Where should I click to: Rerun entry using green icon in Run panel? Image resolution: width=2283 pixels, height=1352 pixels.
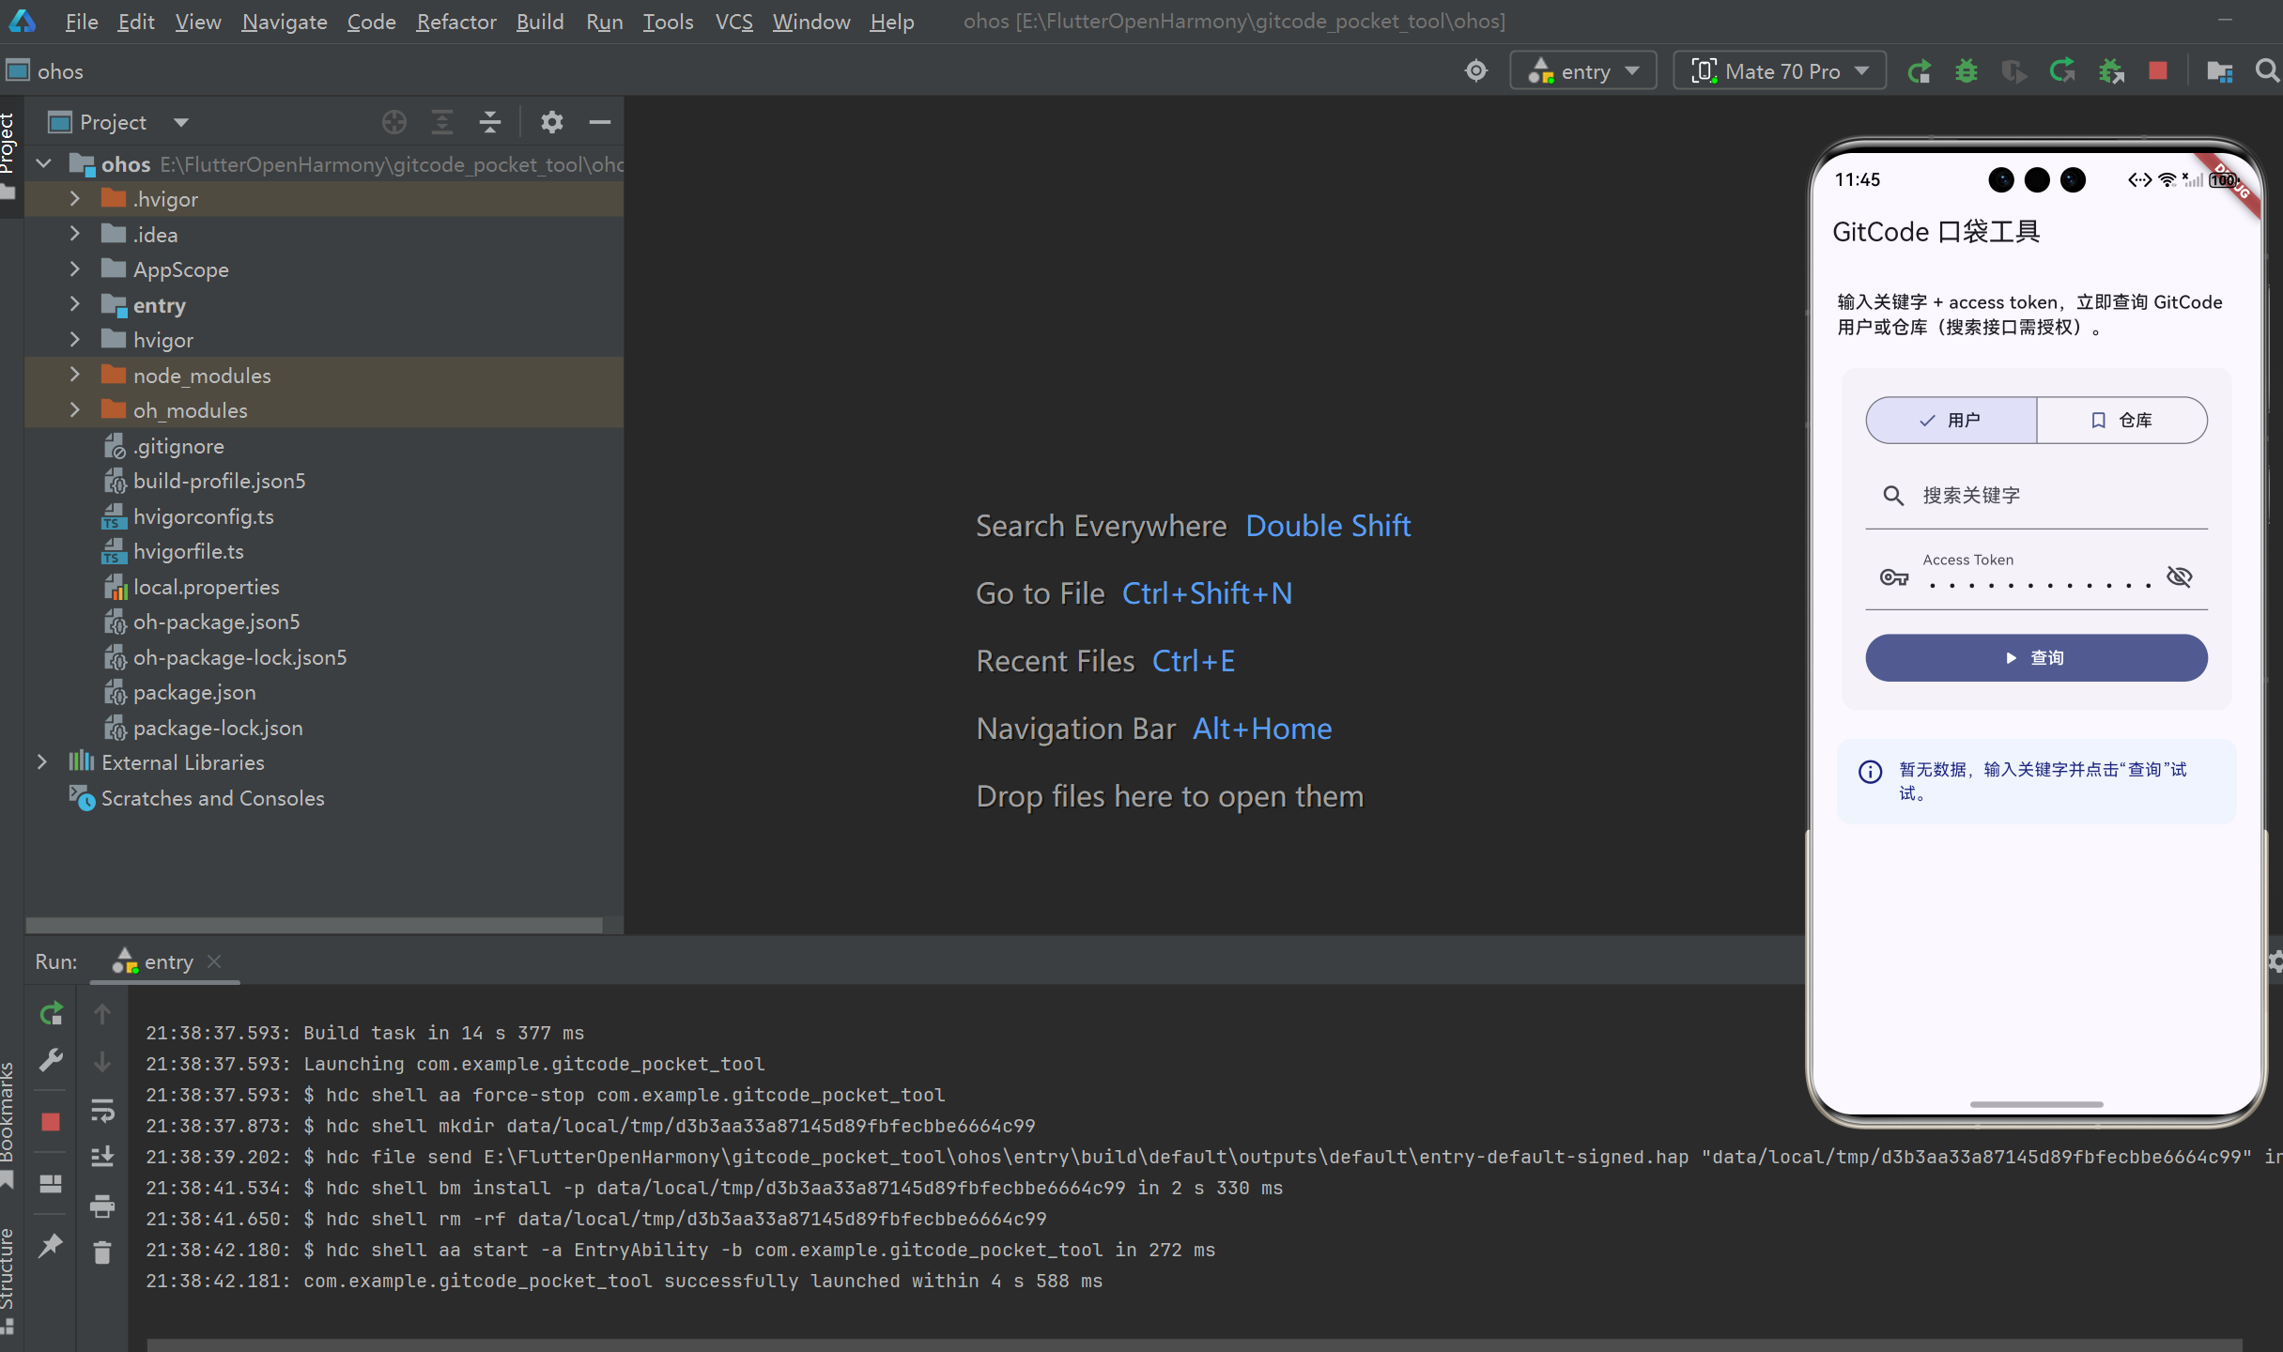coord(51,1014)
